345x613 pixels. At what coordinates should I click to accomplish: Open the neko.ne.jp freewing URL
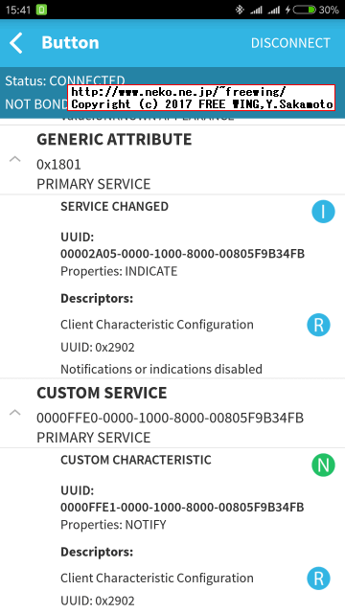178,92
